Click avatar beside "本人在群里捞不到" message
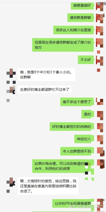 pyautogui.click(x=100, y=152)
